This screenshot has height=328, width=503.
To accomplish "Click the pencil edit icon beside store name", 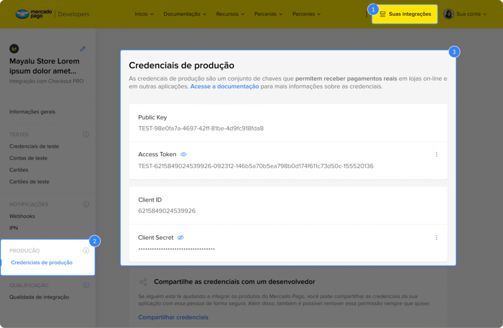I will [x=83, y=49].
